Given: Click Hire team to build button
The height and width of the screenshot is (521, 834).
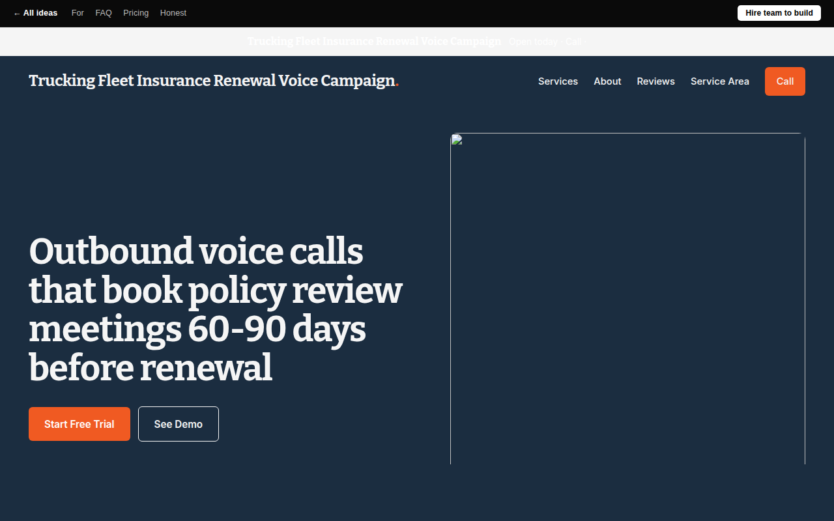Looking at the screenshot, I should [x=779, y=13].
